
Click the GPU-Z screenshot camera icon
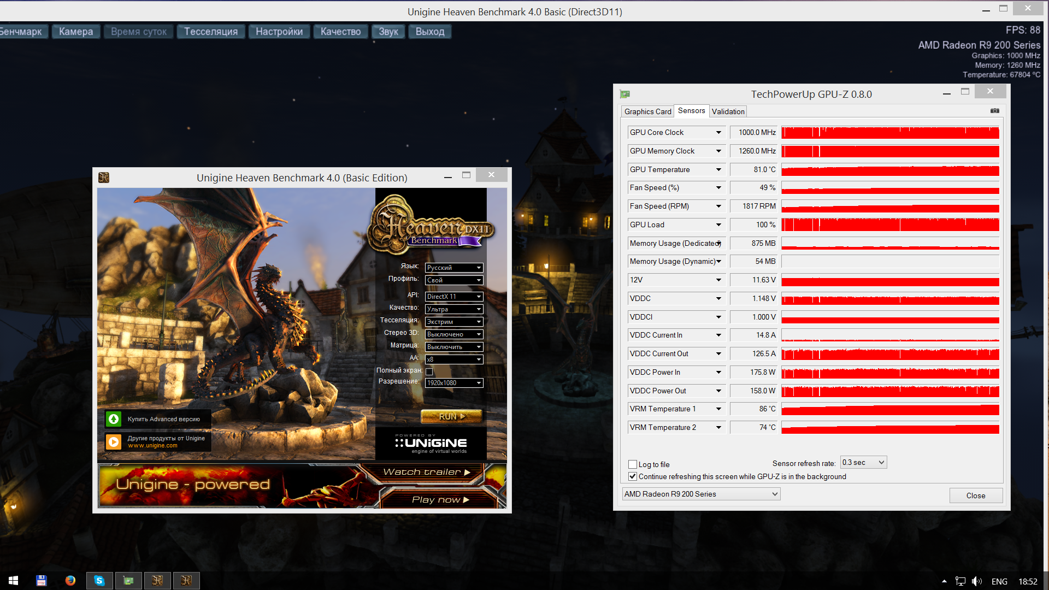994,111
